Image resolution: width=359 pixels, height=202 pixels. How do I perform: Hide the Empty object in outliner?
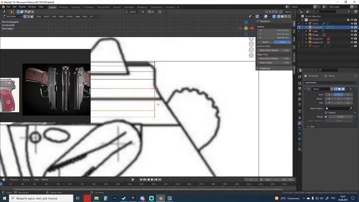[352, 35]
